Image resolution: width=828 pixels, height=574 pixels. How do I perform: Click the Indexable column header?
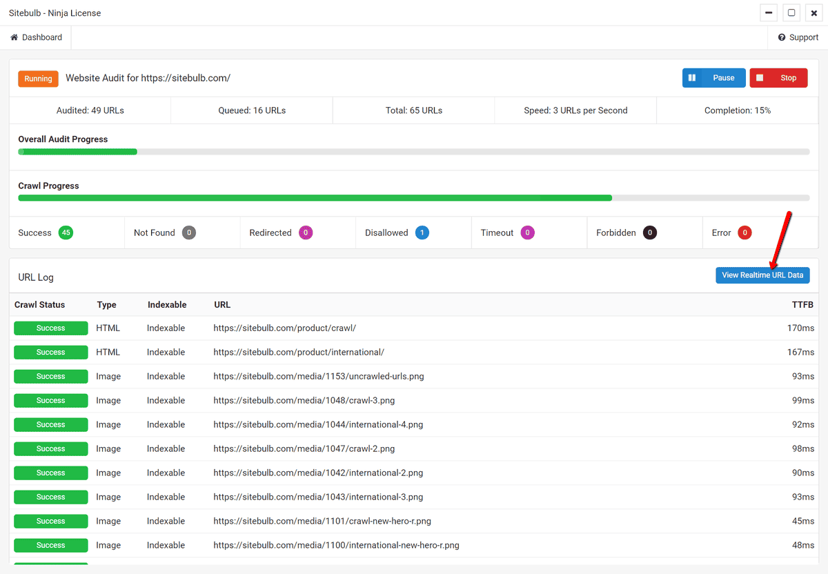pos(166,304)
